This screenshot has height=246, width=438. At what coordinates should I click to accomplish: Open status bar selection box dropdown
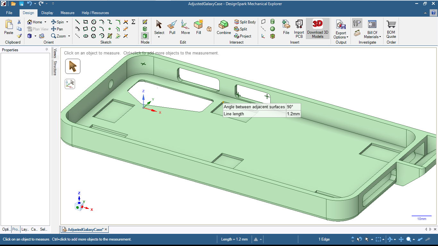(383, 239)
